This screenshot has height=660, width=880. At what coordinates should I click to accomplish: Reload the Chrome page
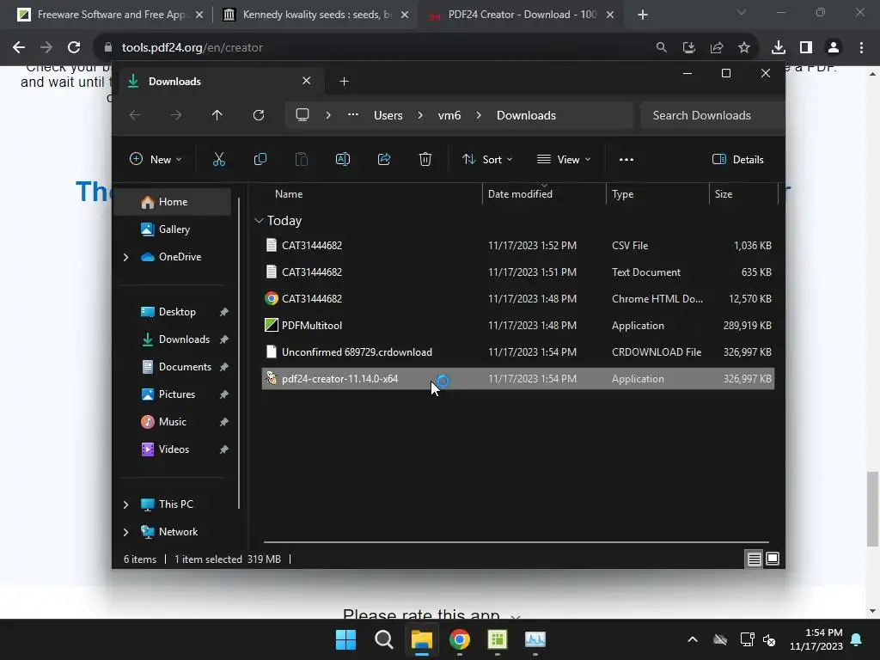(74, 48)
